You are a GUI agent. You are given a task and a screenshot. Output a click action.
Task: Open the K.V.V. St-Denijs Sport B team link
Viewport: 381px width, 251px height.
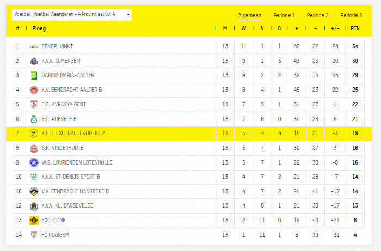(x=70, y=177)
